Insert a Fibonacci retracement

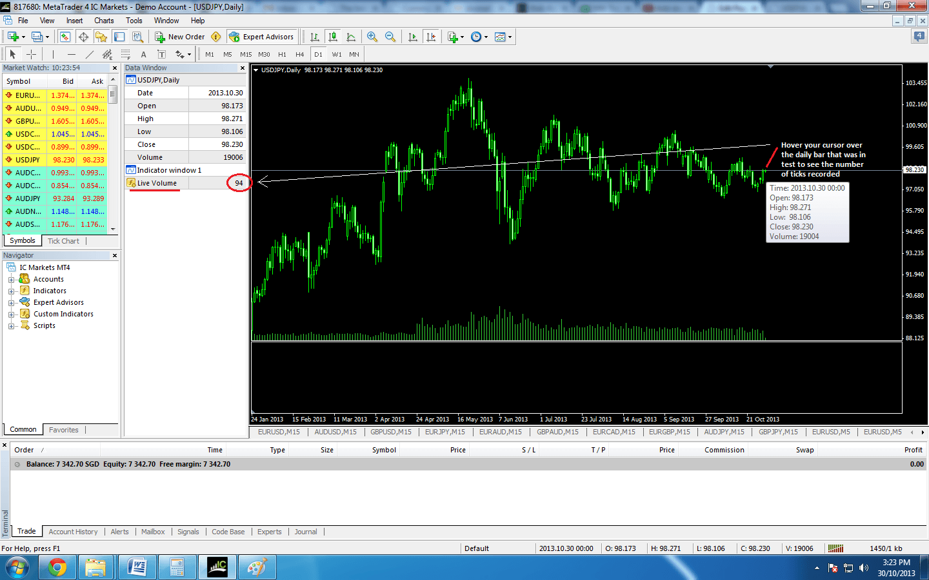click(124, 54)
